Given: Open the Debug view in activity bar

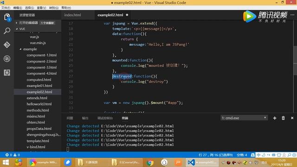Looking at the screenshot, I should (x=7, y=59).
